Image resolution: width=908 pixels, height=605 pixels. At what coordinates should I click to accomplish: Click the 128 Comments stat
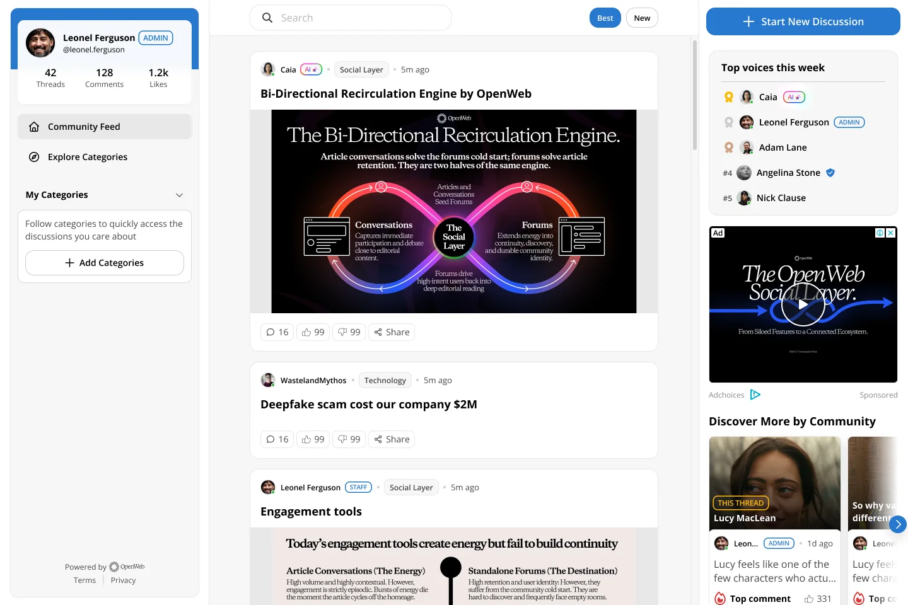coord(105,78)
